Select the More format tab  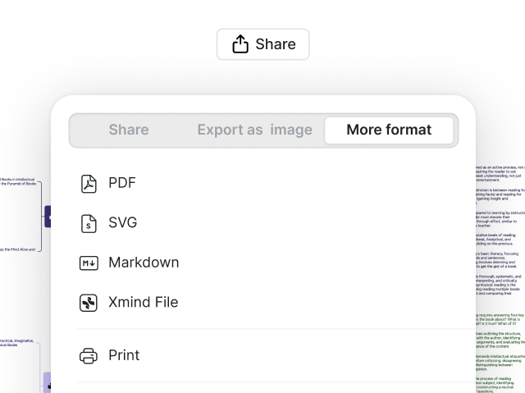pyautogui.click(x=389, y=130)
